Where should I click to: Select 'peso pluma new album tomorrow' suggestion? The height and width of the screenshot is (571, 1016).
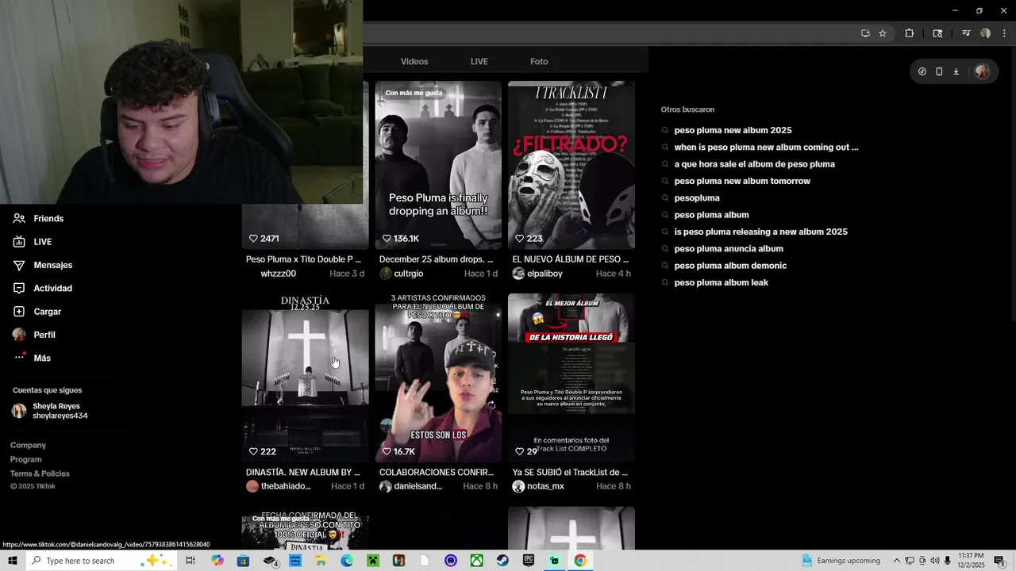pos(742,181)
